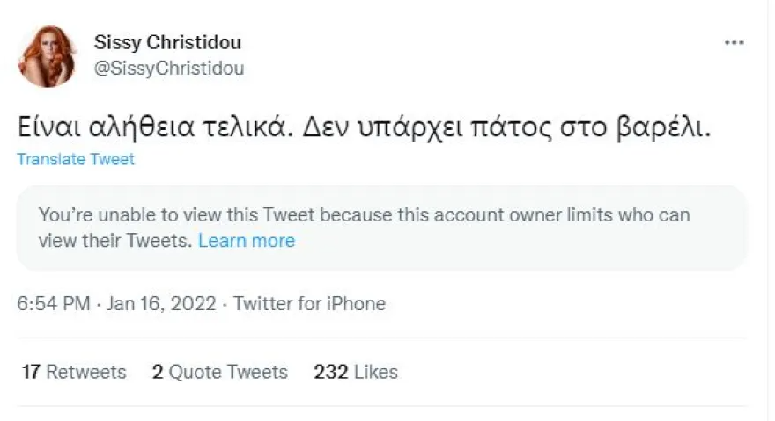The image size is (775, 421).
Task: View the Quote Tweets list
Action: click(228, 373)
